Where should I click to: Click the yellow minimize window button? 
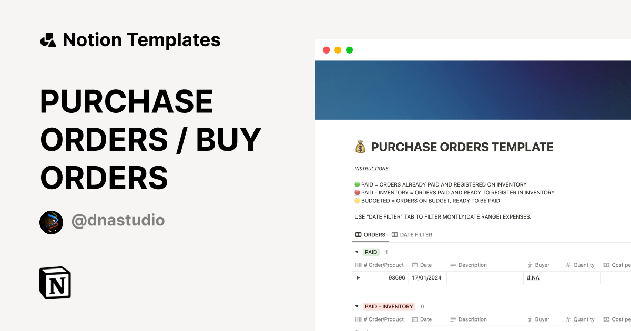(x=338, y=50)
